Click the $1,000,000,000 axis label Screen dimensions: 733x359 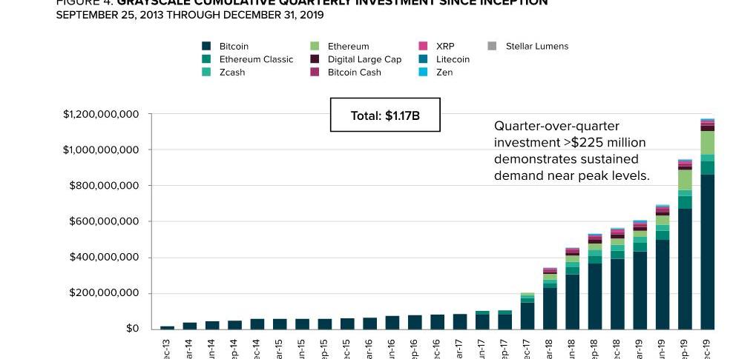(102, 150)
